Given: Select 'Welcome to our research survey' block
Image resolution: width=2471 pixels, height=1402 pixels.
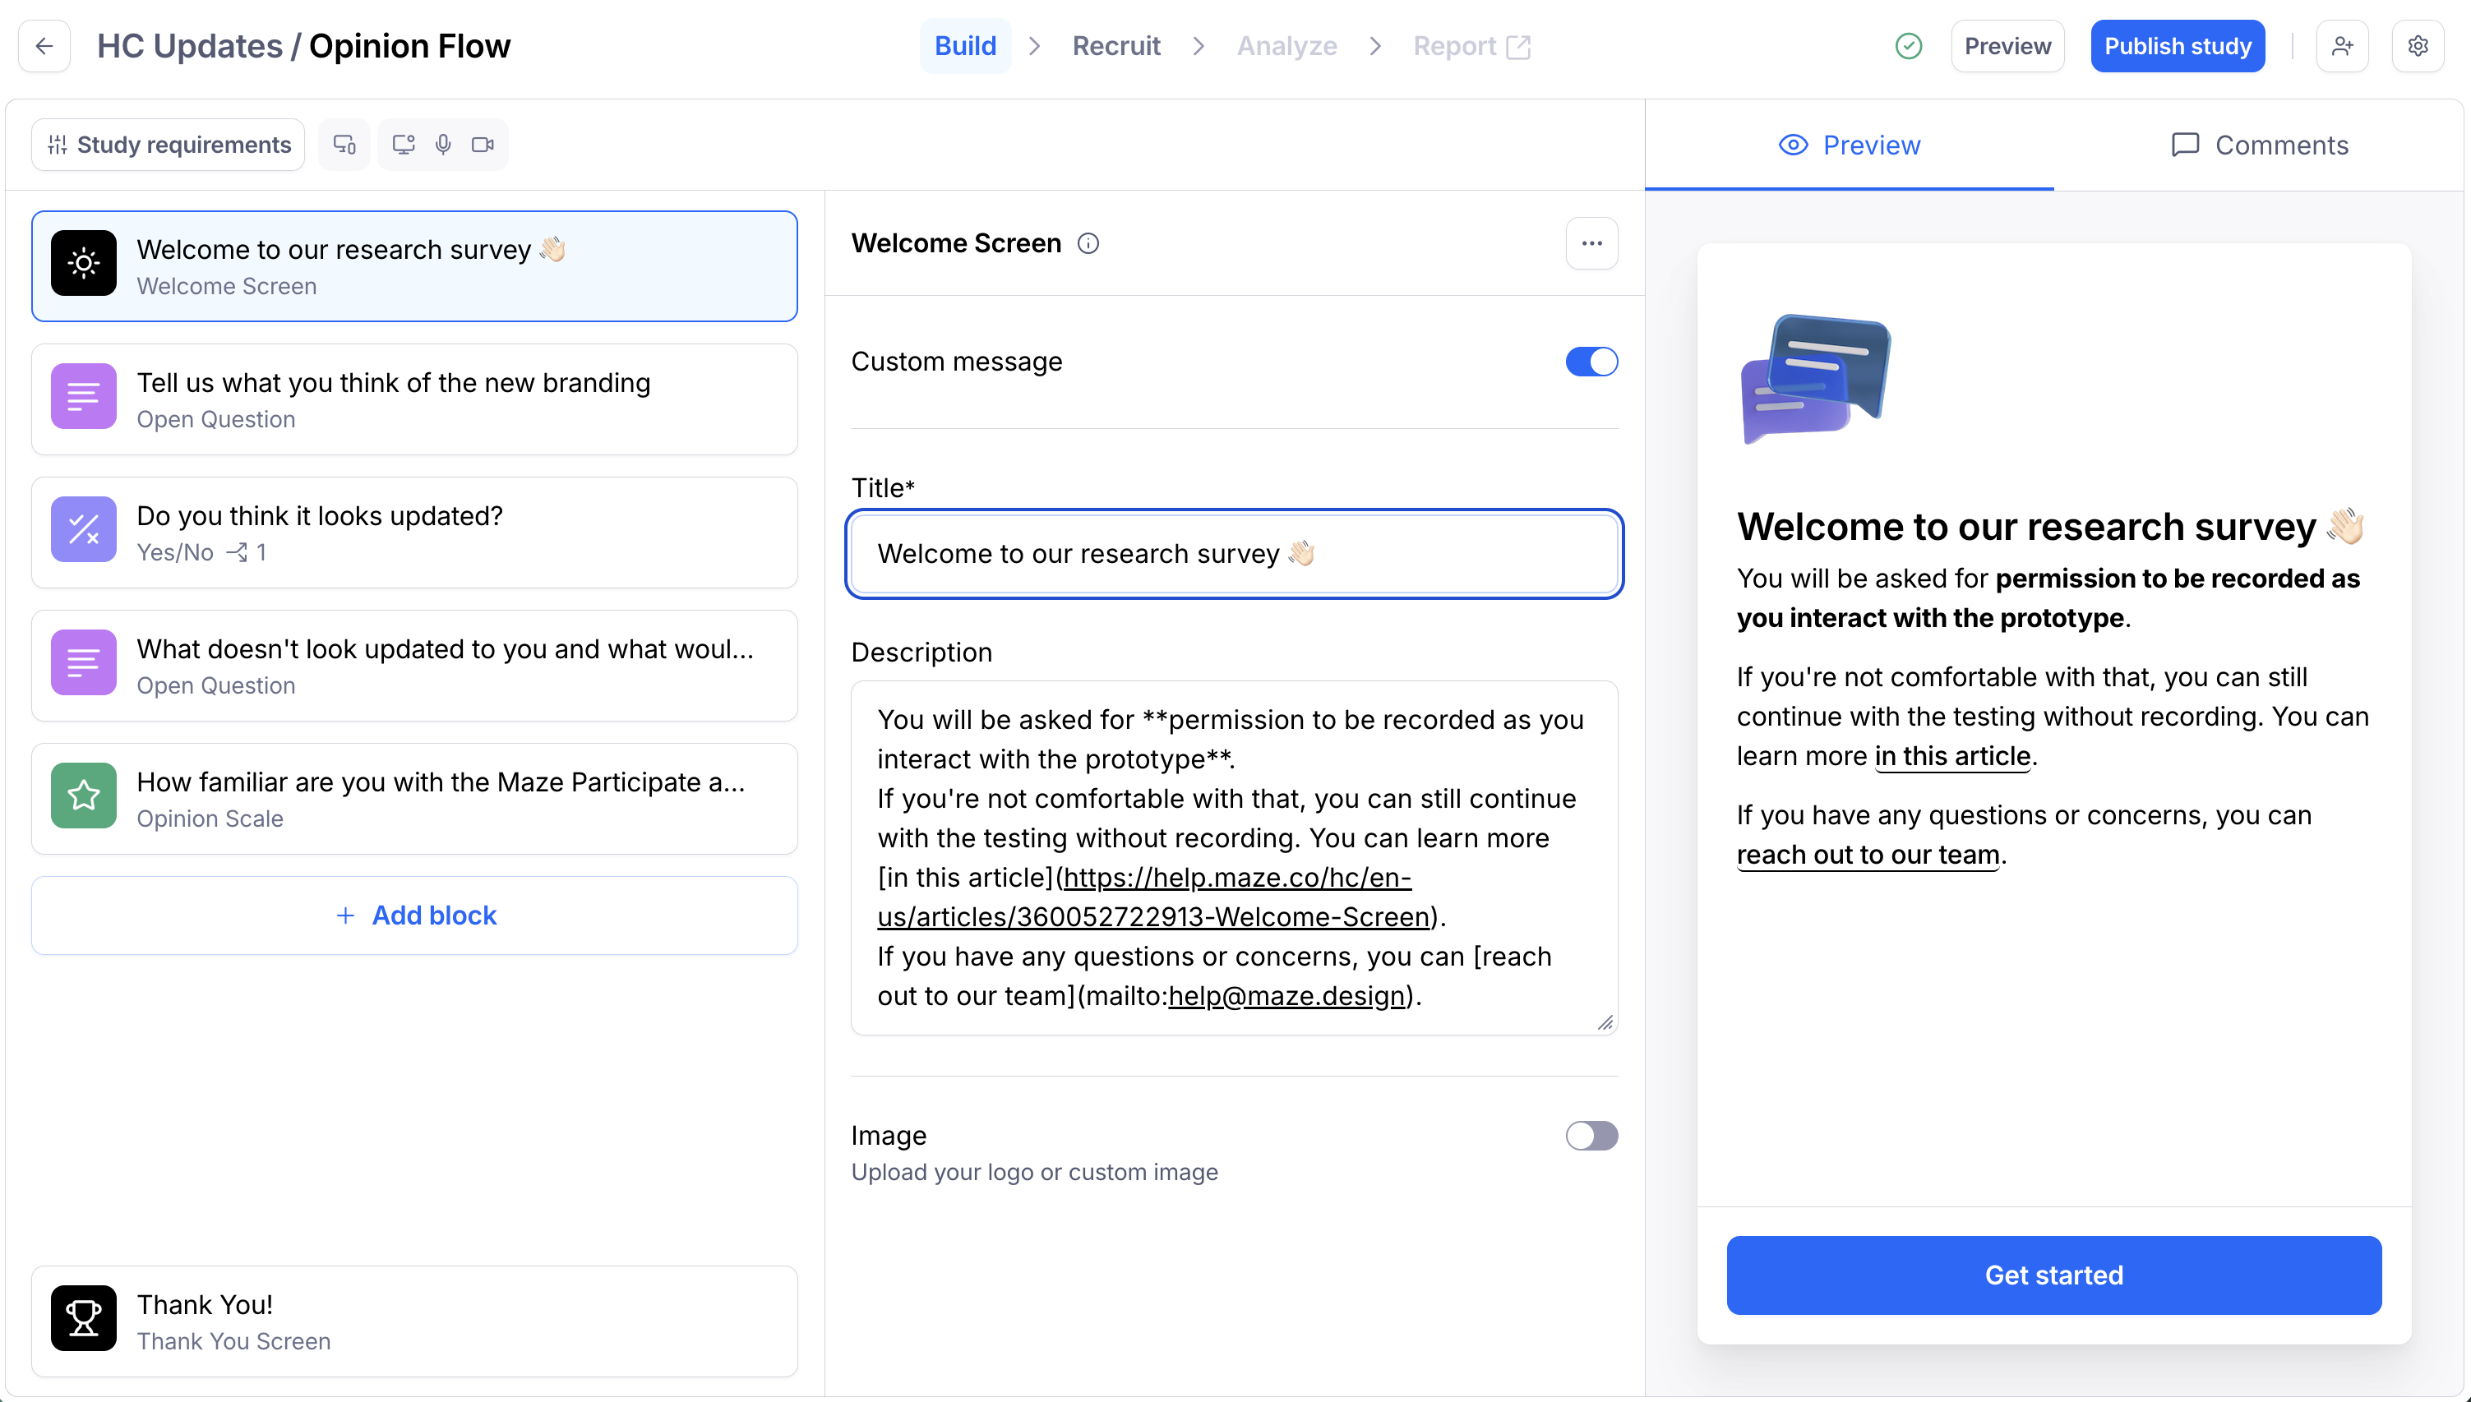Looking at the screenshot, I should click(414, 267).
